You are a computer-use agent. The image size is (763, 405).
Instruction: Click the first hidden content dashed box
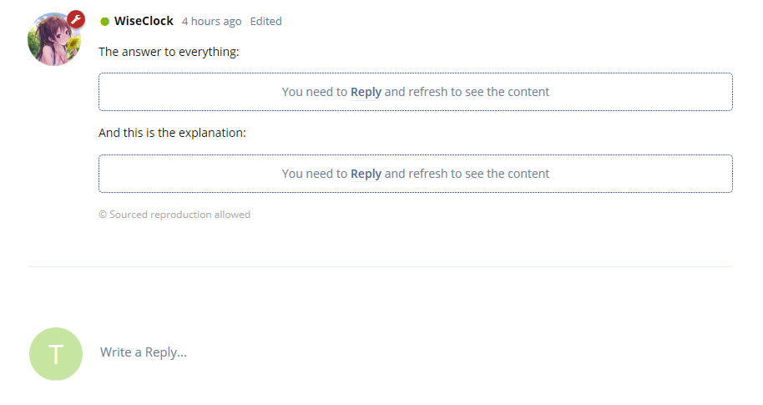416,92
